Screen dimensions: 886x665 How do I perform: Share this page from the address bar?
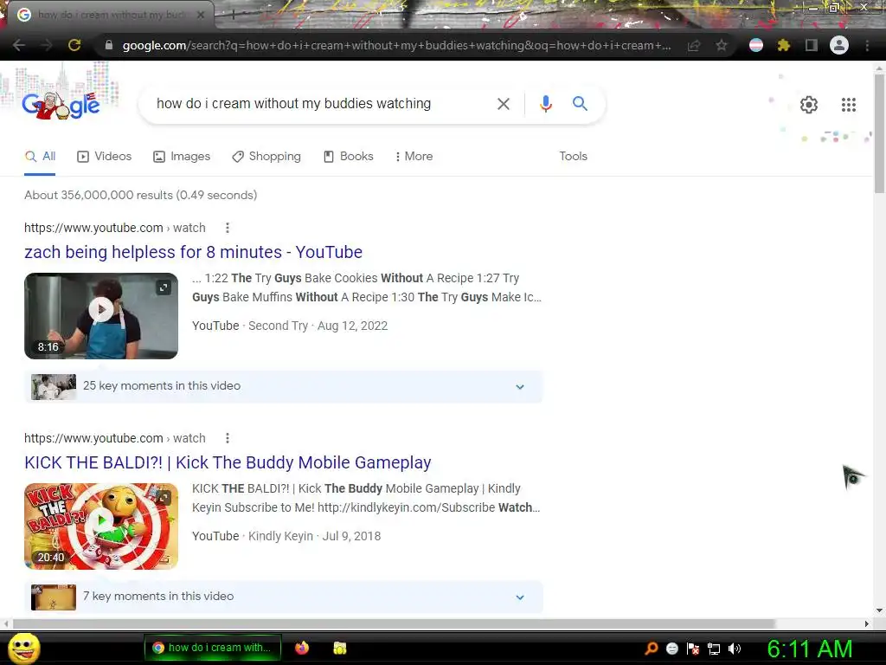[x=694, y=45]
